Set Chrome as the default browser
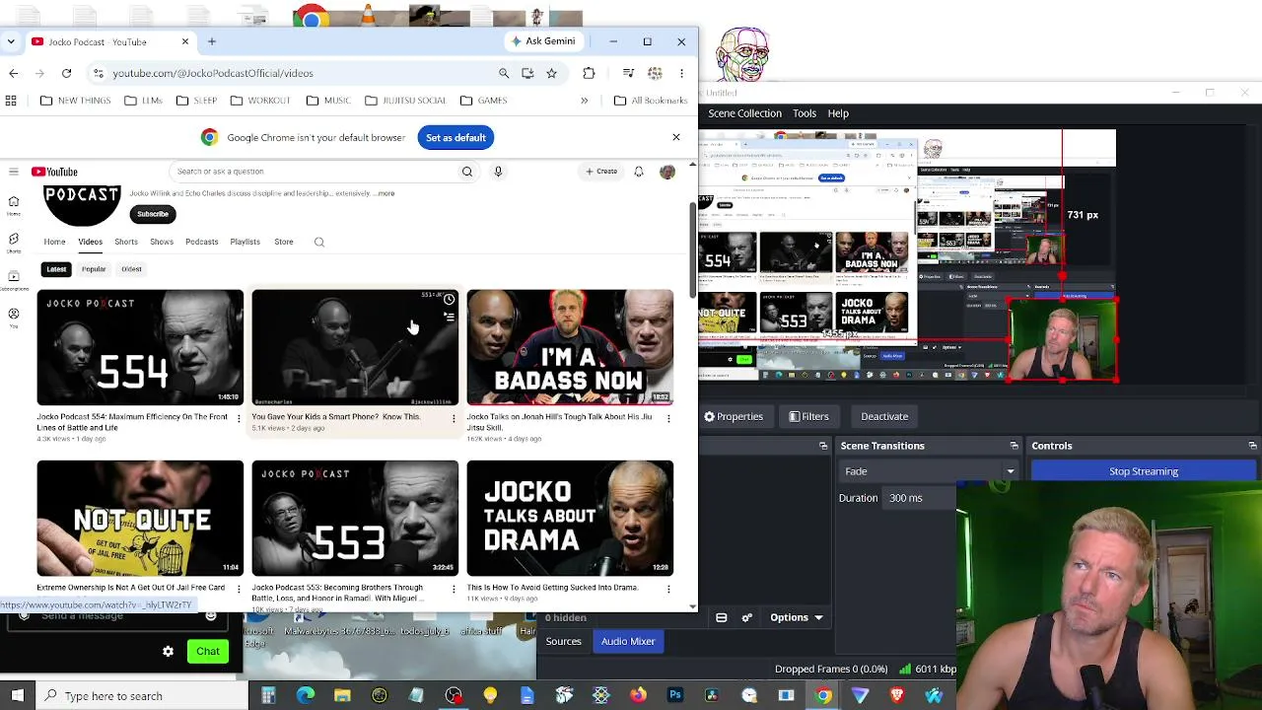This screenshot has width=1262, height=710. (456, 138)
